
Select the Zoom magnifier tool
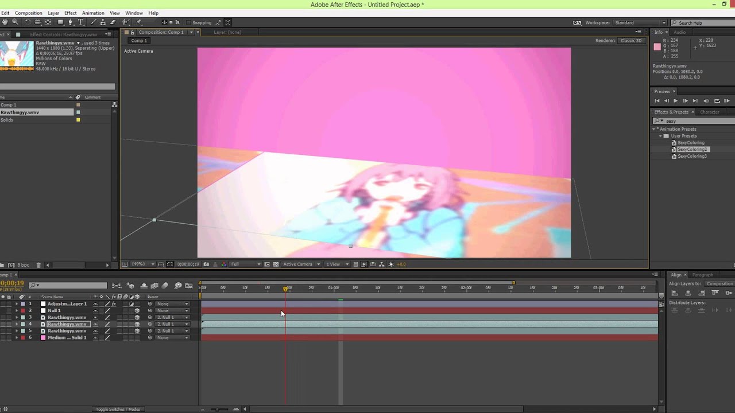click(x=15, y=22)
